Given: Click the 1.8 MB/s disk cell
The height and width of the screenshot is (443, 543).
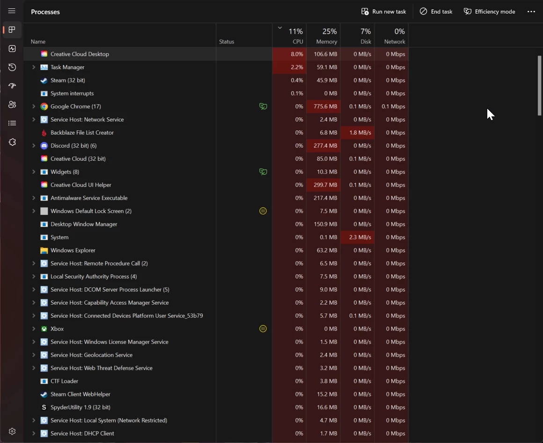Looking at the screenshot, I should coord(357,133).
